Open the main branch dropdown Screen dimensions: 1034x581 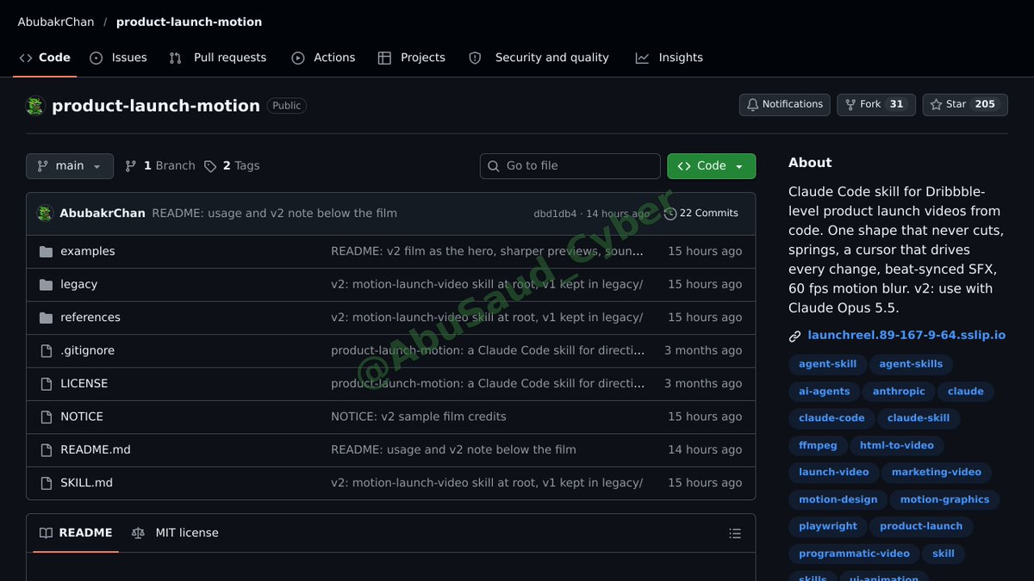pyautogui.click(x=70, y=166)
